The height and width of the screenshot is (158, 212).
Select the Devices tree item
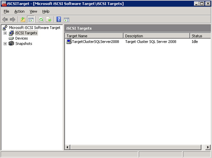[x=22, y=39]
